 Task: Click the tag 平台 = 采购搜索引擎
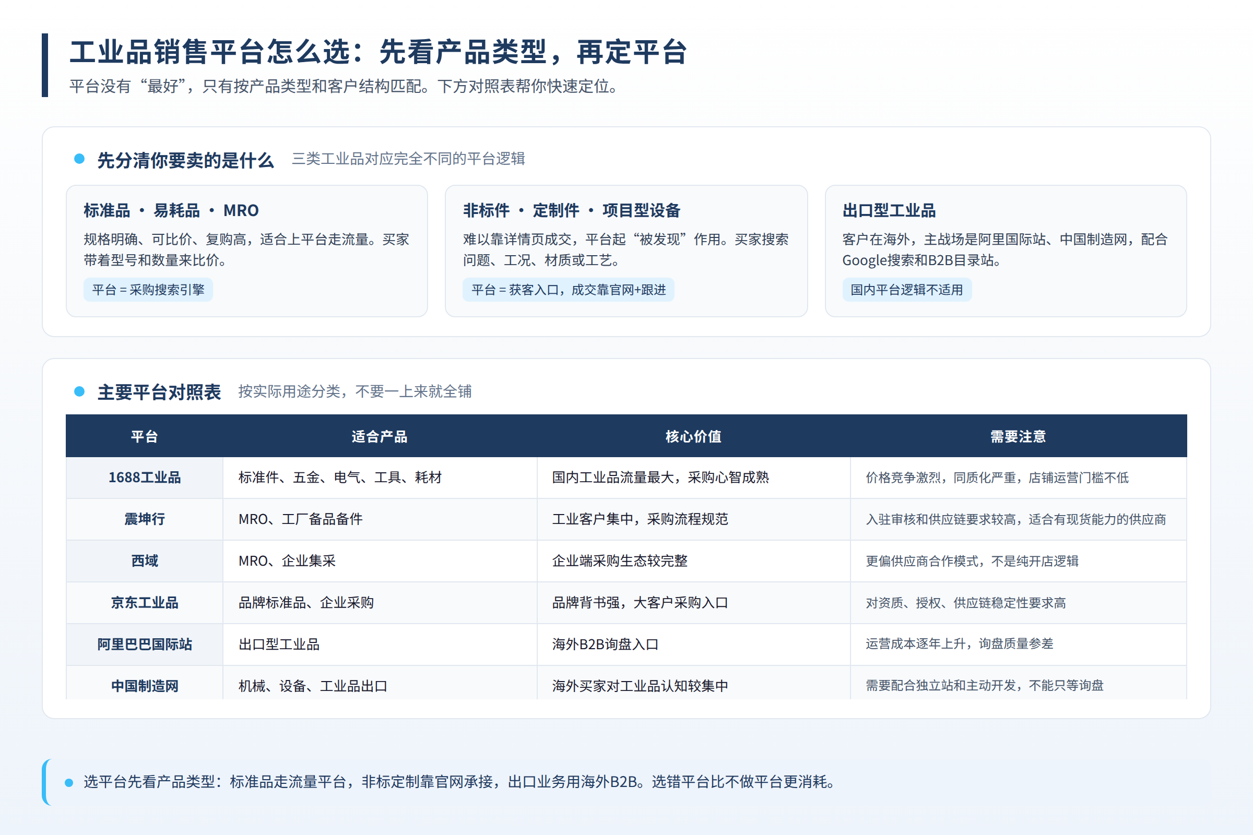[148, 290]
